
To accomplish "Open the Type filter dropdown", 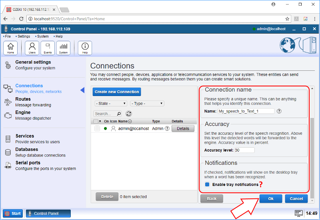I will [x=147, y=104].
